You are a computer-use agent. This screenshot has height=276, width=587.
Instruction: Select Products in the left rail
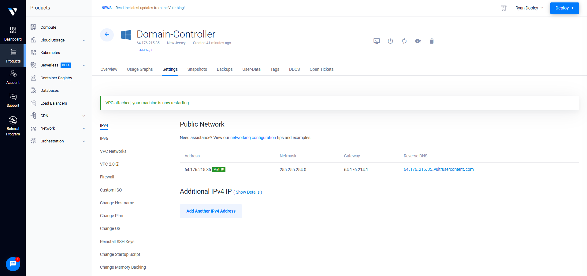13,56
